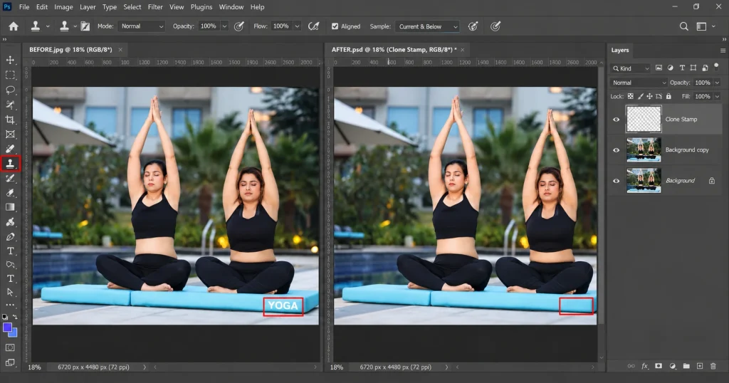Select the Path Selection arrow tool

(10, 293)
